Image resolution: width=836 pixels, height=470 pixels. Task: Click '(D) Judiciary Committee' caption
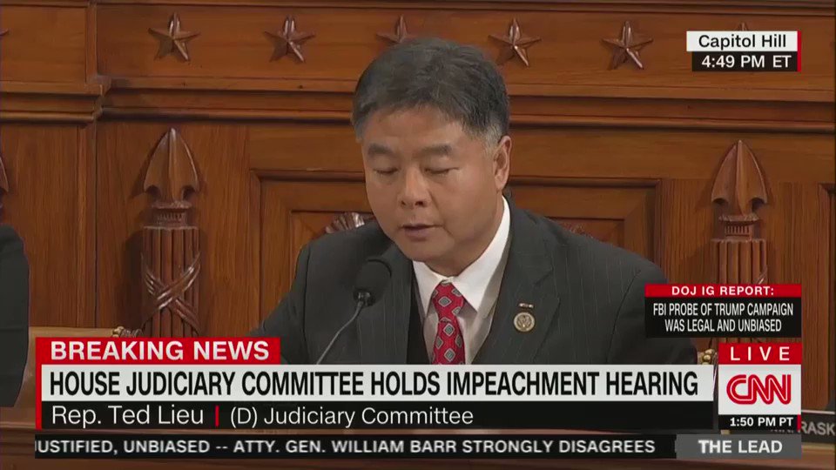click(352, 416)
